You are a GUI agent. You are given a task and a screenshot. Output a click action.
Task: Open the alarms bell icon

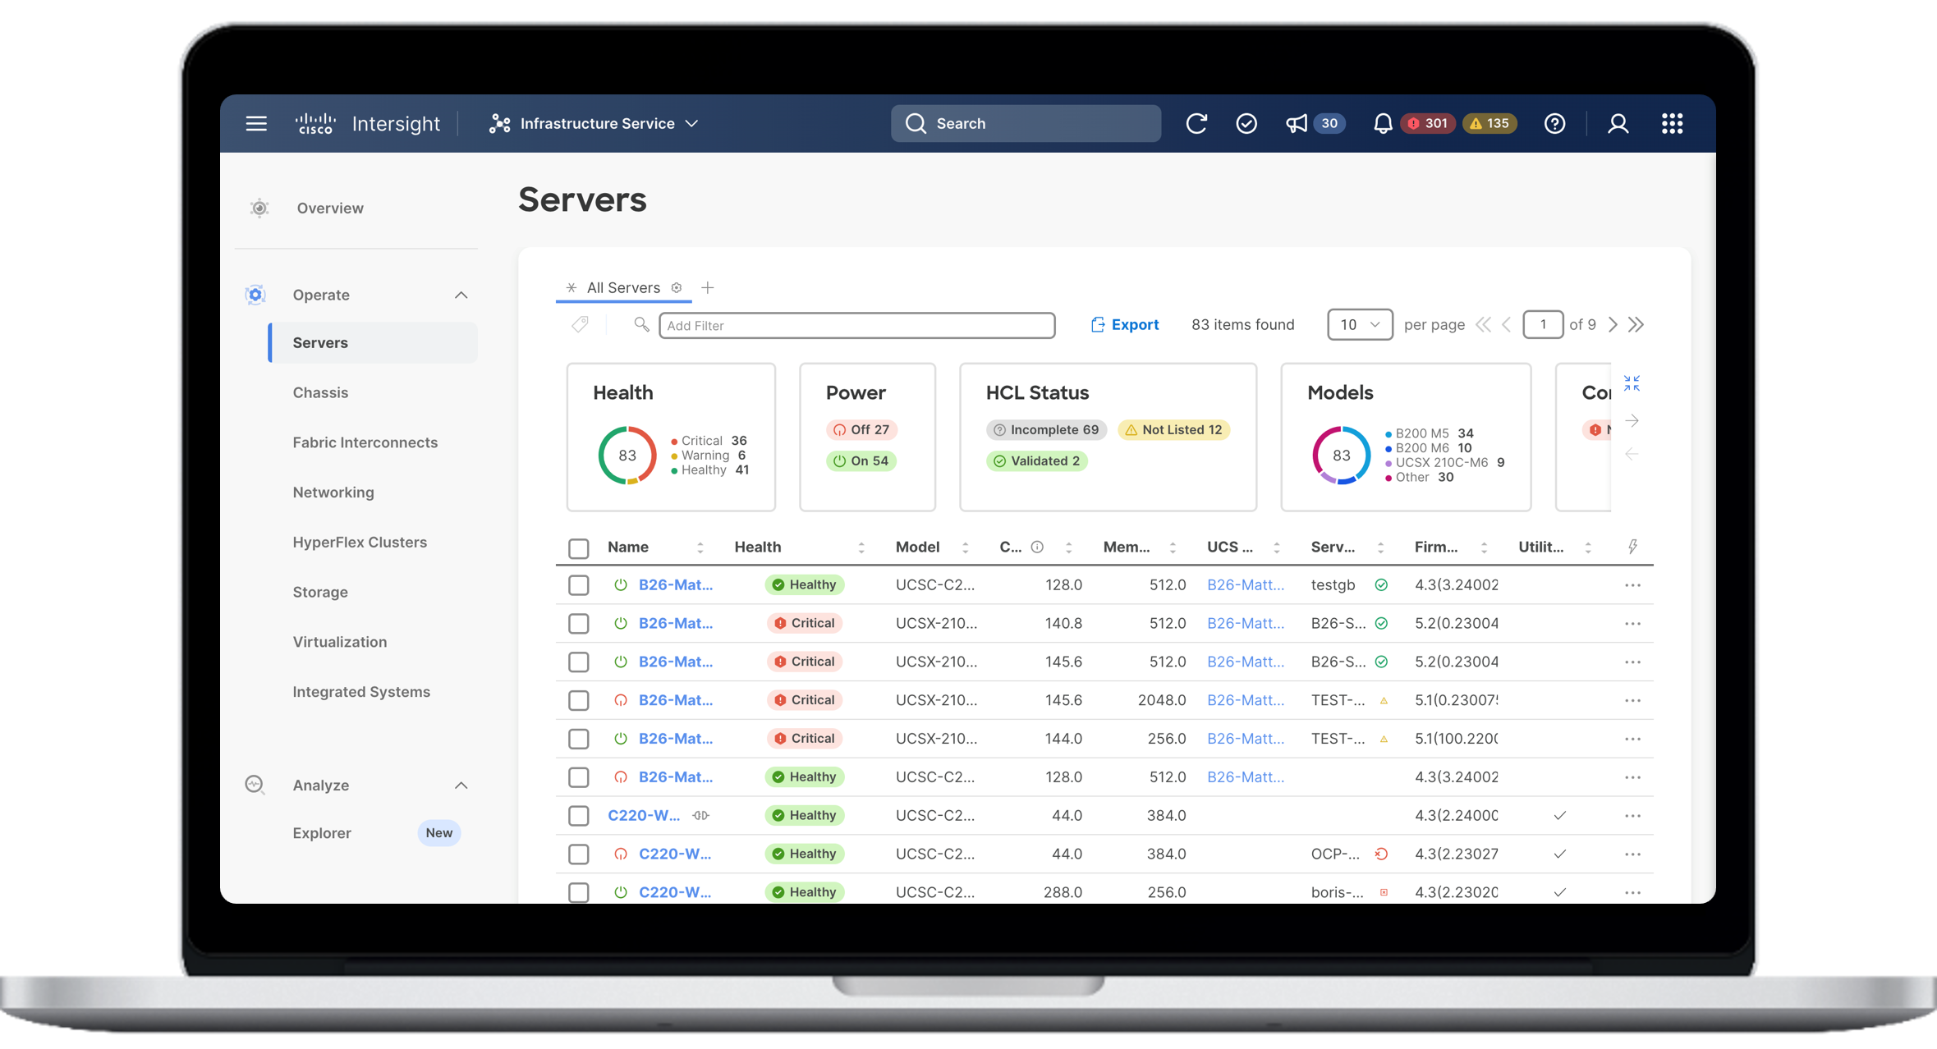(1383, 123)
